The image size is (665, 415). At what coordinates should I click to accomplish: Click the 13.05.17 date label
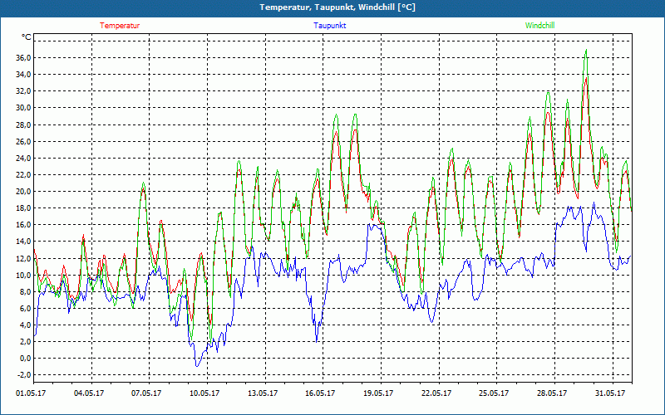tap(263, 393)
